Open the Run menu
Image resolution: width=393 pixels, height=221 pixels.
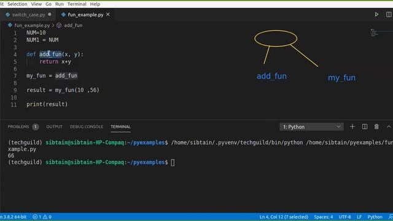[x=60, y=4]
